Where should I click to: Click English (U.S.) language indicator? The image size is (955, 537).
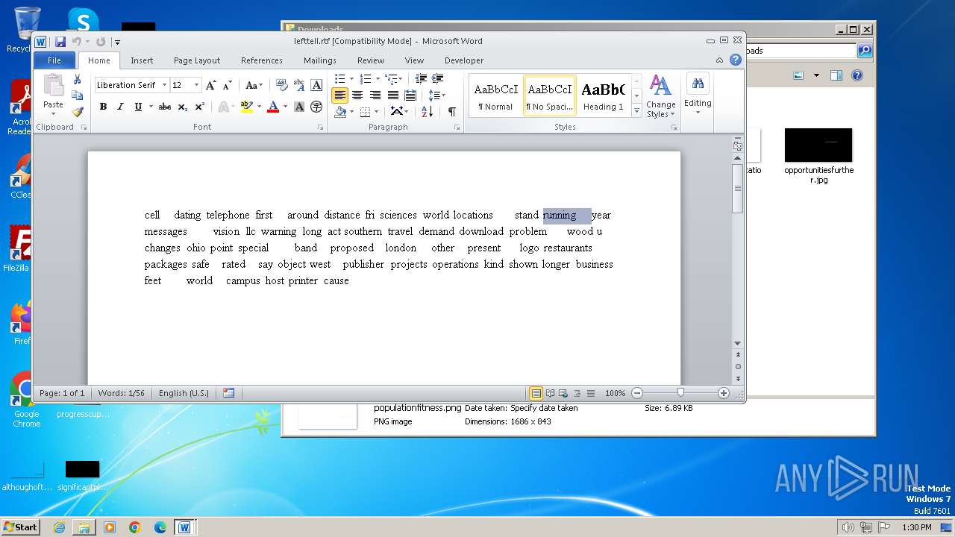tap(184, 393)
